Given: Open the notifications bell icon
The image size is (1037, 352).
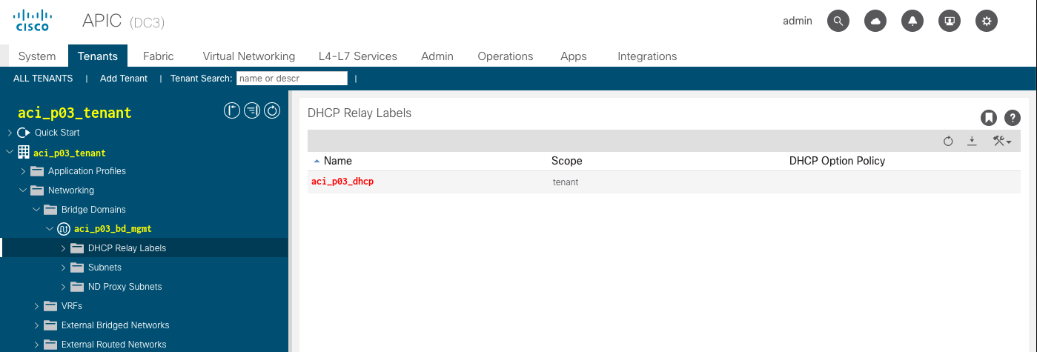Looking at the screenshot, I should (x=912, y=21).
